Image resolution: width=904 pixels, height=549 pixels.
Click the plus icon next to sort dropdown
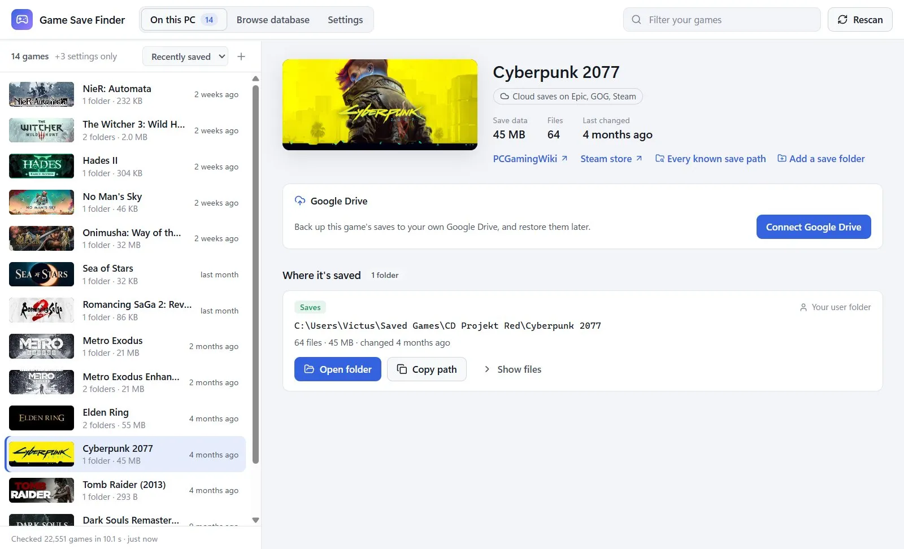click(241, 56)
